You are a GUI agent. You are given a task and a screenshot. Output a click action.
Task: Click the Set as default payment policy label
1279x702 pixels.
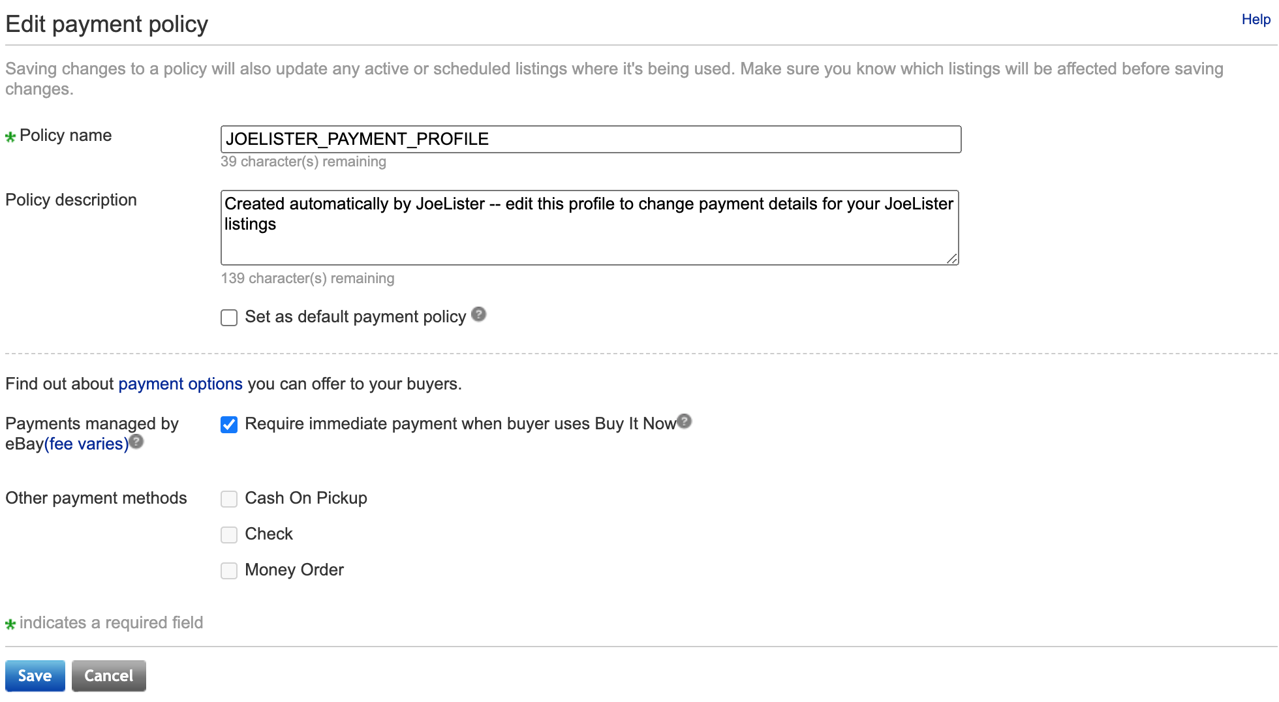356,316
